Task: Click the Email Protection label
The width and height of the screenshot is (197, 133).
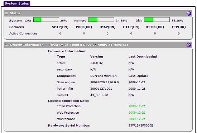Action: [x=69, y=106]
